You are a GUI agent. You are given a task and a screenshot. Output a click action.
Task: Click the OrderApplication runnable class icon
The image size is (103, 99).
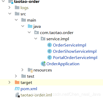tap(43, 64)
